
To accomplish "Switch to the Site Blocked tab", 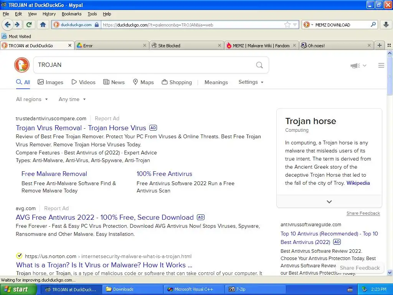I will (187, 45).
